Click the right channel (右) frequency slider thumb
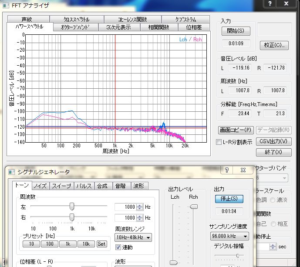Image resolution: width=300 pixels, height=267 pixels. click(72, 217)
